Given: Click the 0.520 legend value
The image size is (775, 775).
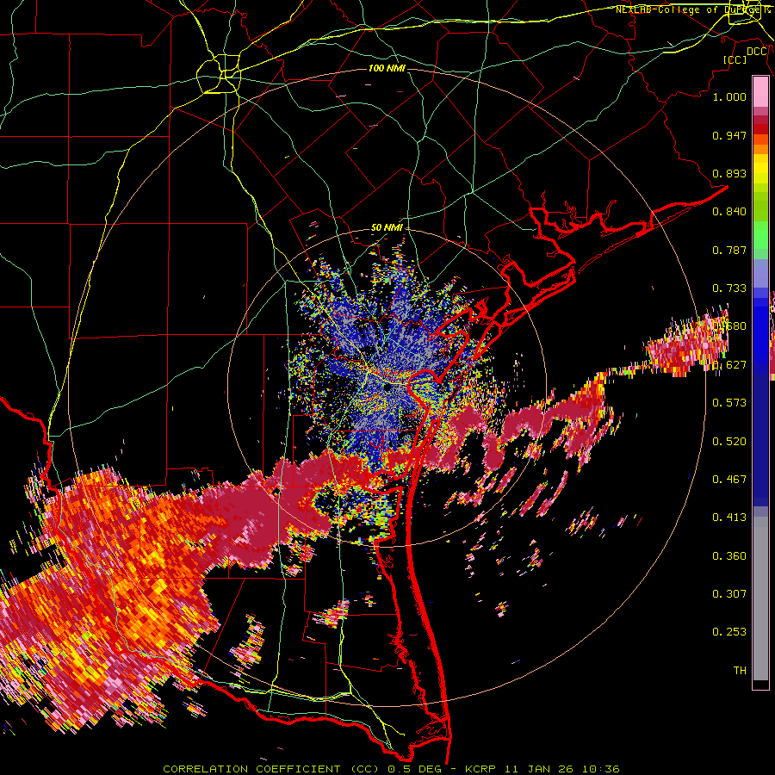Looking at the screenshot, I should 729,442.
